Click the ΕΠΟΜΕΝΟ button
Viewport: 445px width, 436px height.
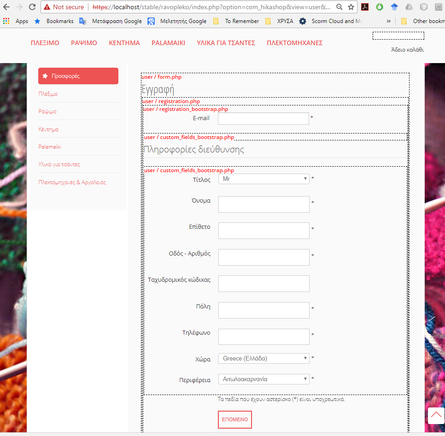click(x=234, y=419)
